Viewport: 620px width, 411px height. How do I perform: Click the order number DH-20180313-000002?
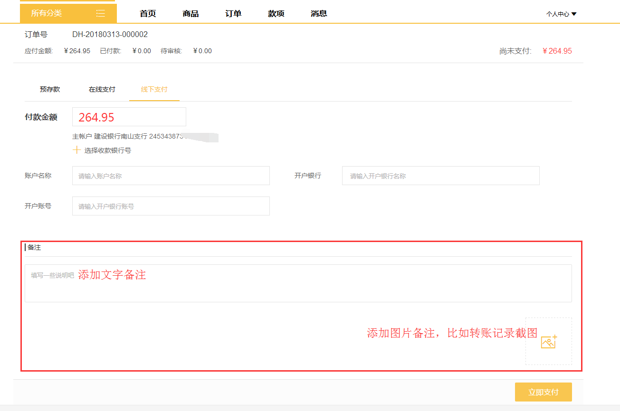tap(110, 35)
